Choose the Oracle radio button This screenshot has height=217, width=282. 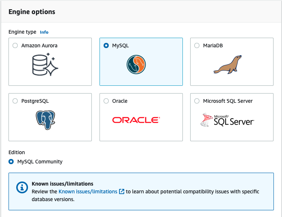coord(106,101)
